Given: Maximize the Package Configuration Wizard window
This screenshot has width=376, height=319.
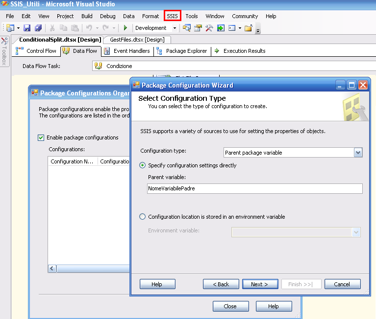Looking at the screenshot, I should pyautogui.click(x=351, y=85).
